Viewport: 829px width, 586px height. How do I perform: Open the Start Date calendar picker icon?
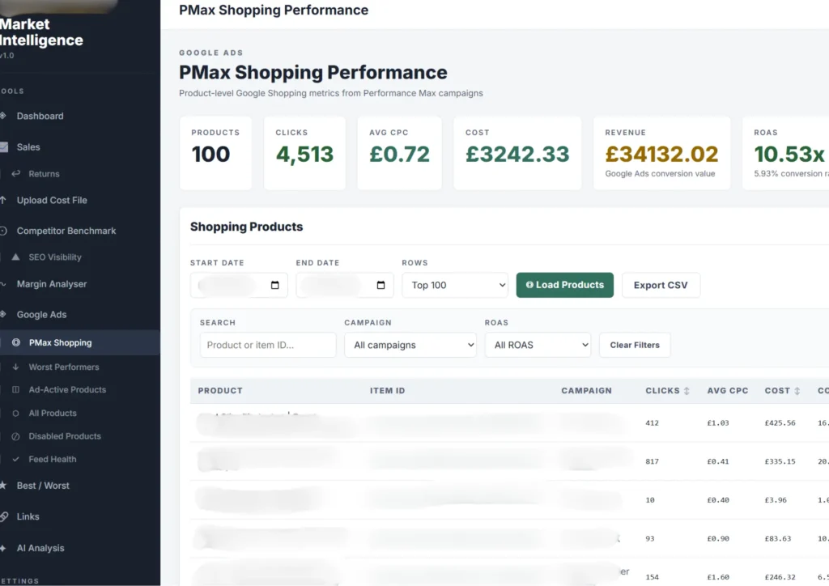(x=275, y=286)
